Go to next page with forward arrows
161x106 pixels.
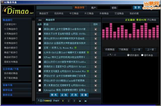pos(80,101)
